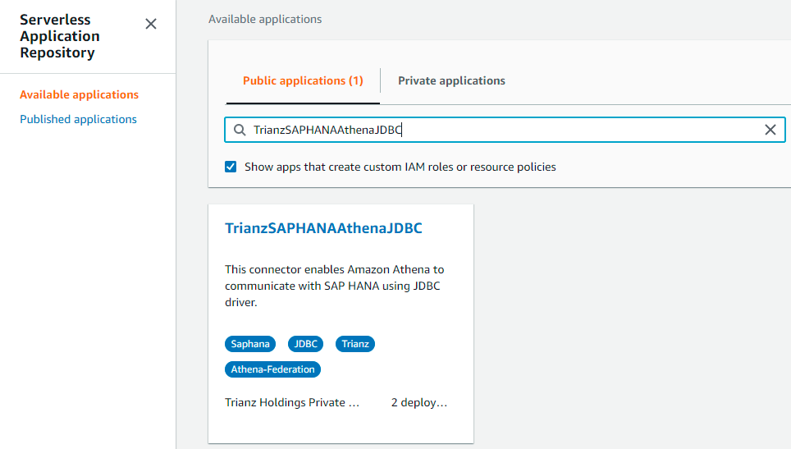
Task: Click the search magnifier icon
Action: (240, 131)
